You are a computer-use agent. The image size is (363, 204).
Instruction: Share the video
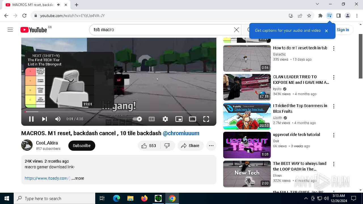[x=191, y=146]
